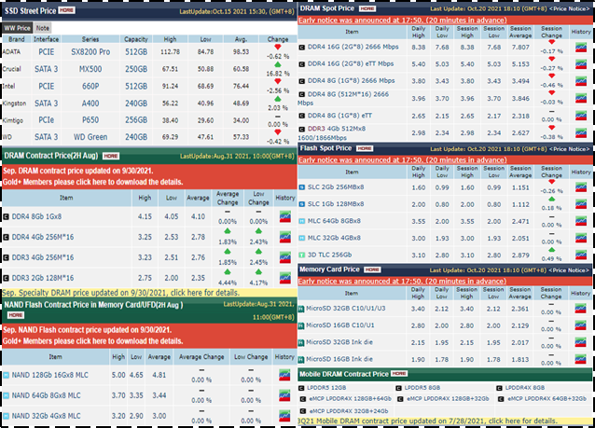Viewport: 595px width, 428px height.
Task: Click MORE badge next to SSD Street Price
Action: (x=67, y=10)
